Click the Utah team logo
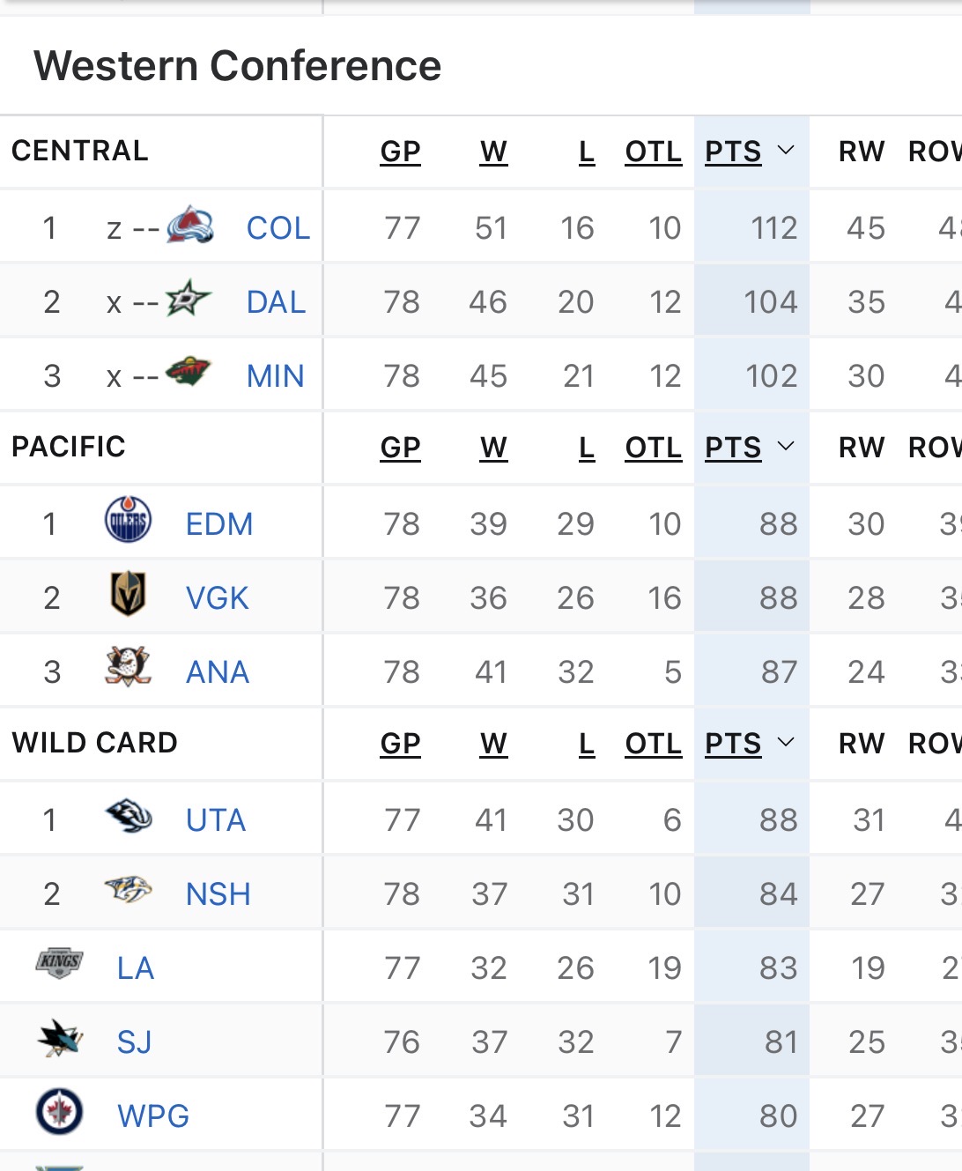This screenshot has height=1171, width=962. click(x=129, y=817)
